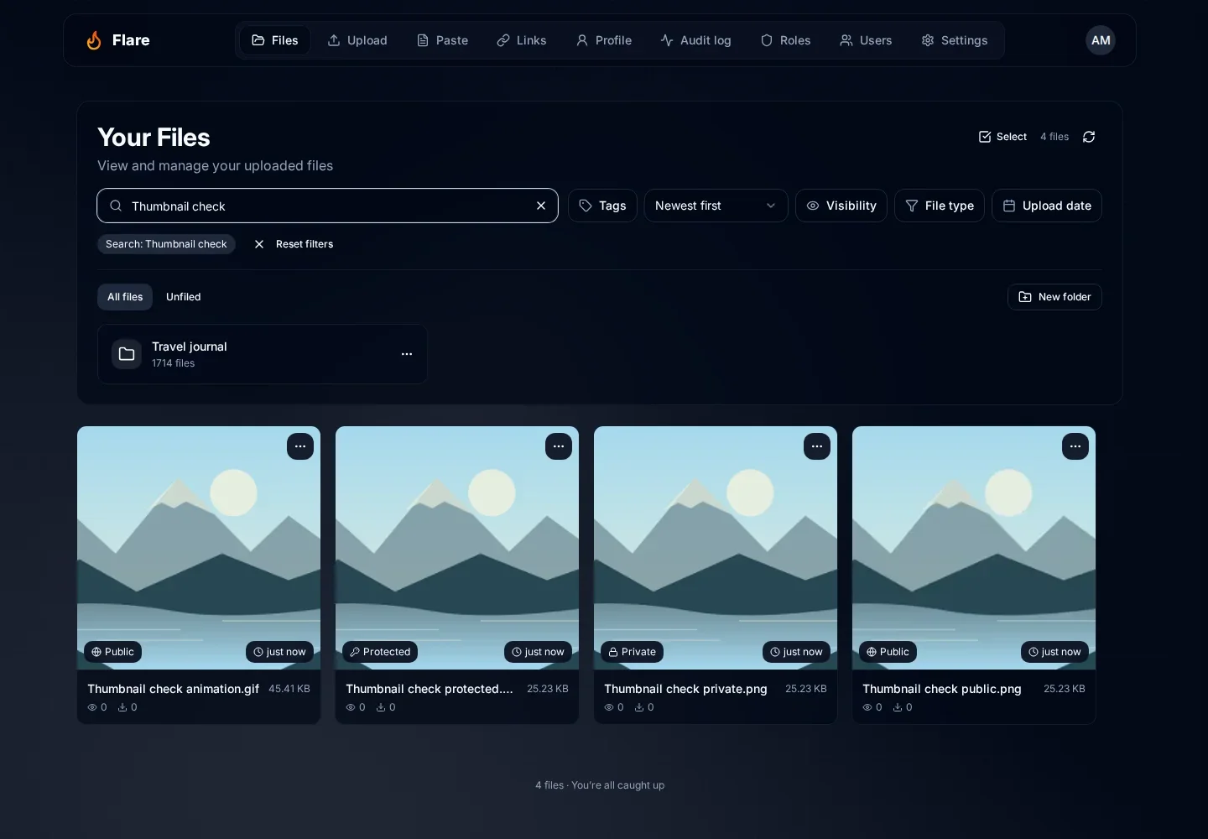Open the Thumbnail check animation.gif thumbnail
Viewport: 1208px width, 839px height.
199,548
